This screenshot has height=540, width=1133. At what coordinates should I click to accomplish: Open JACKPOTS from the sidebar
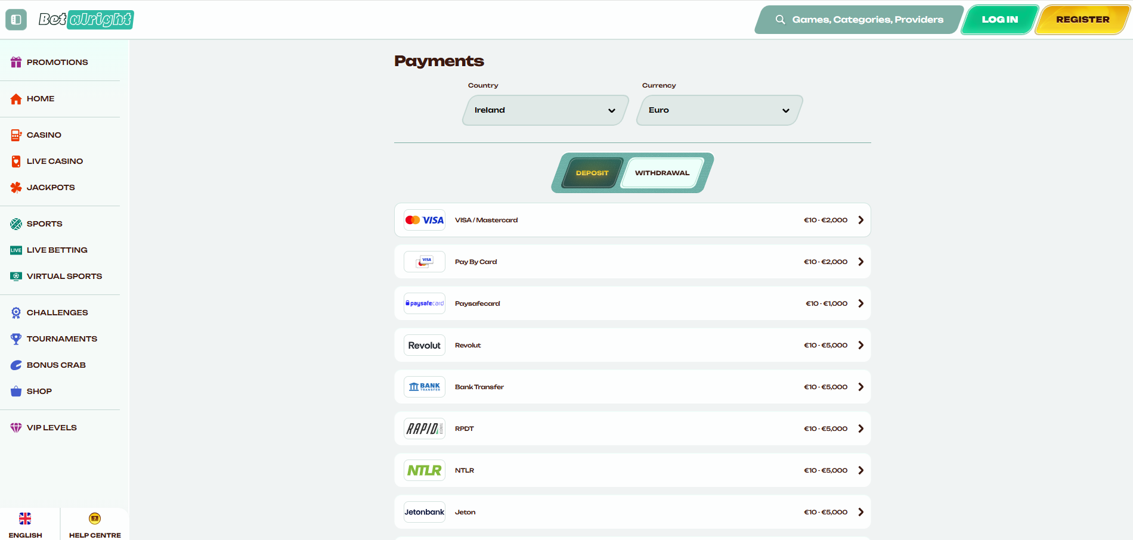(x=51, y=188)
